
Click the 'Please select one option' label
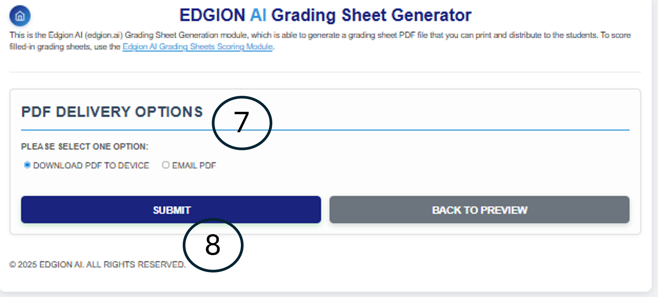(85, 147)
